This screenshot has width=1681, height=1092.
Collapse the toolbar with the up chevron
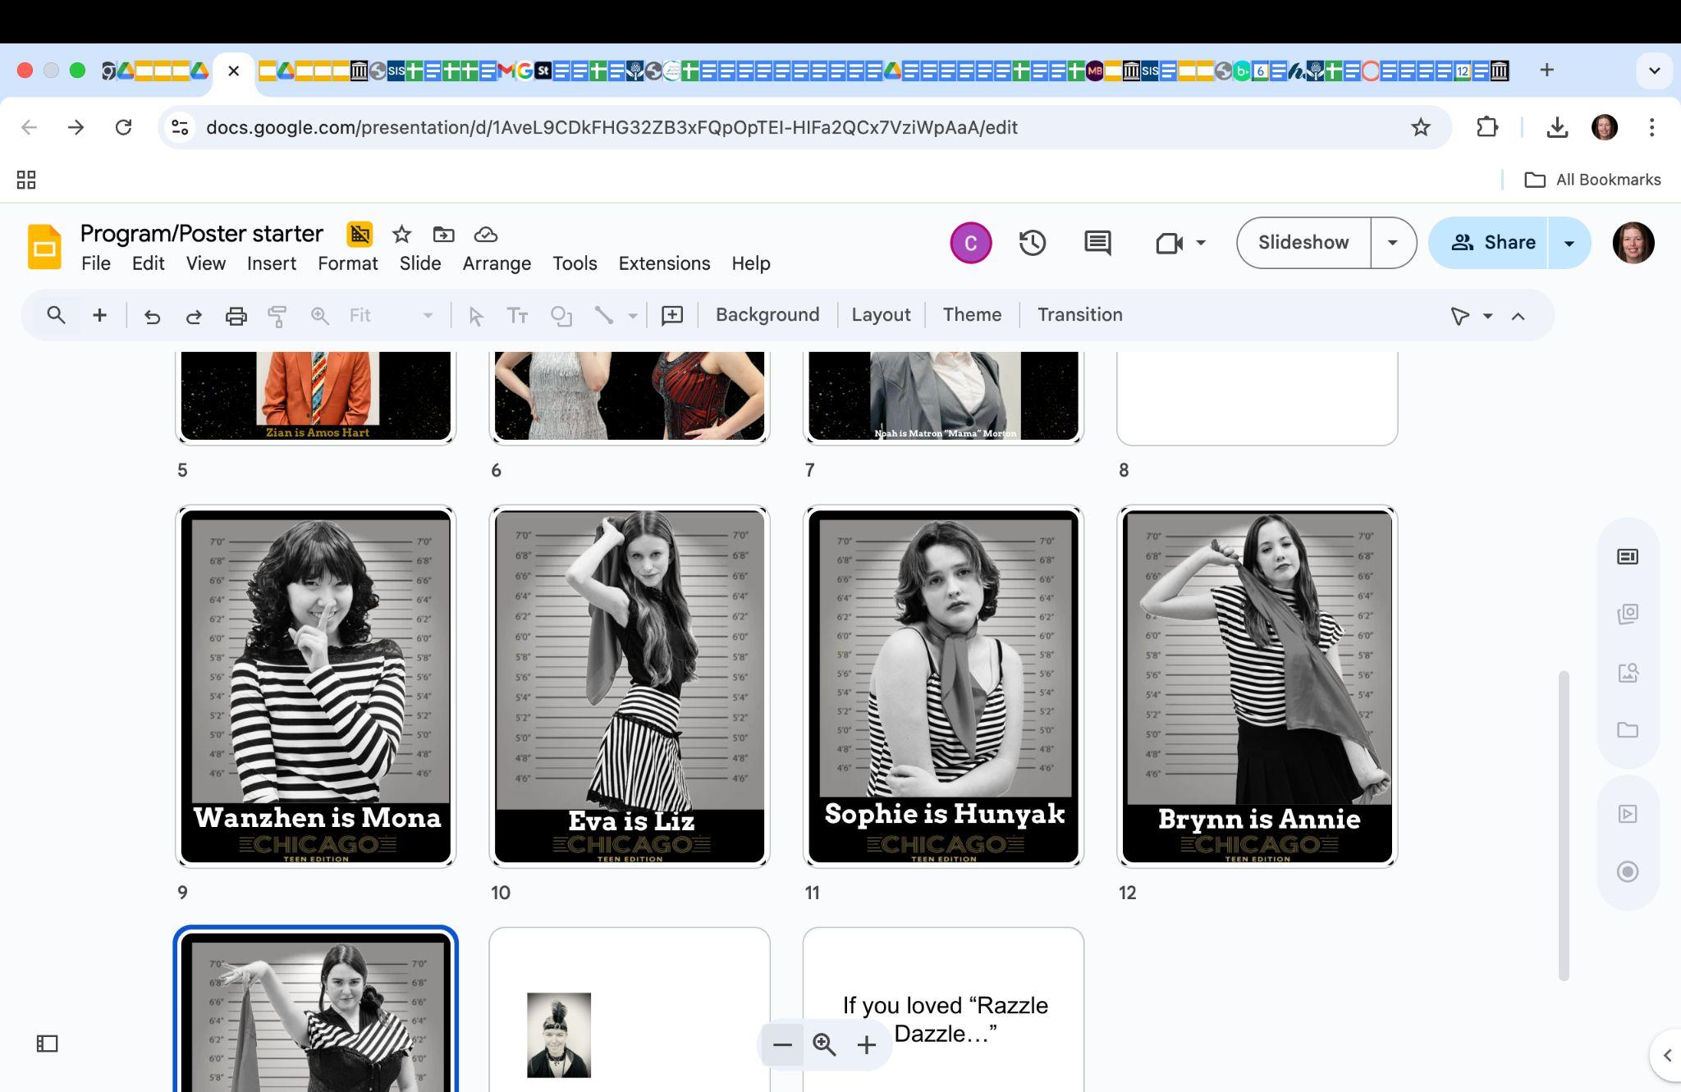pos(1518,316)
